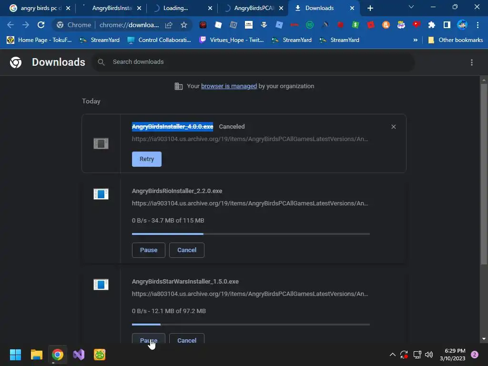Click the AngryBirdsRioInstaller progress bar
Viewport: 488px width, 366px height.
pos(251,234)
